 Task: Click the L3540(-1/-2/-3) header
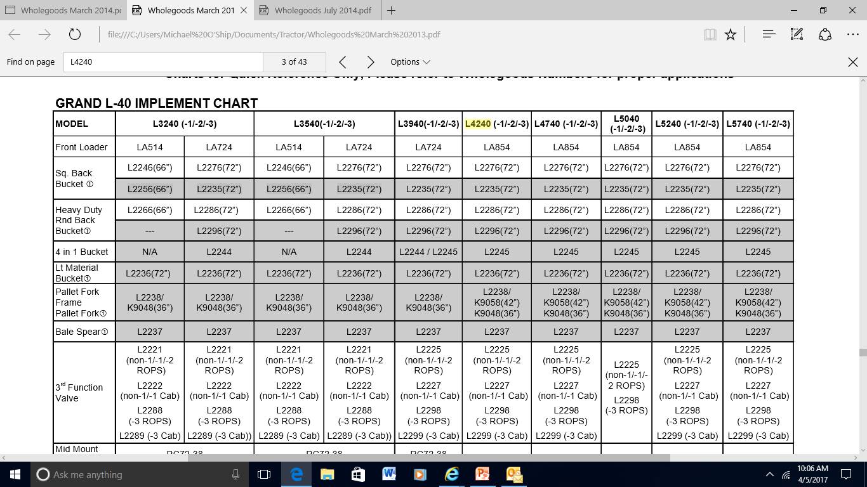click(324, 124)
